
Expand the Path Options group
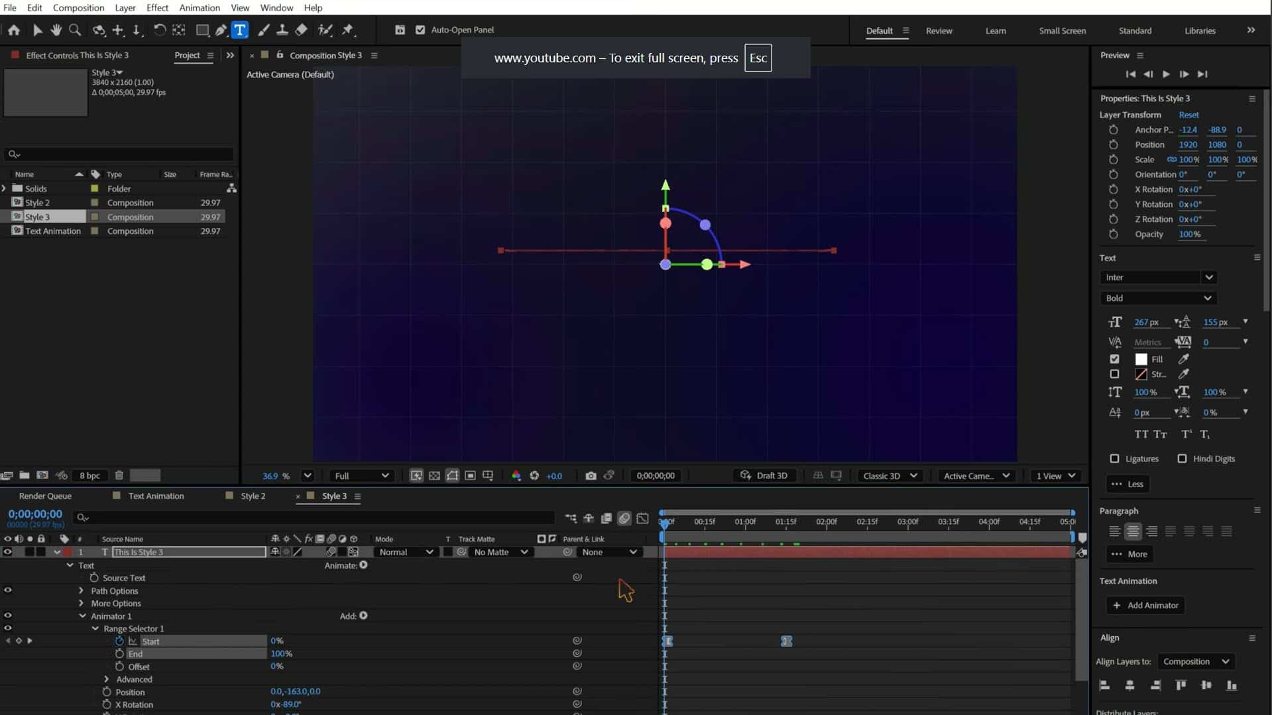81,590
